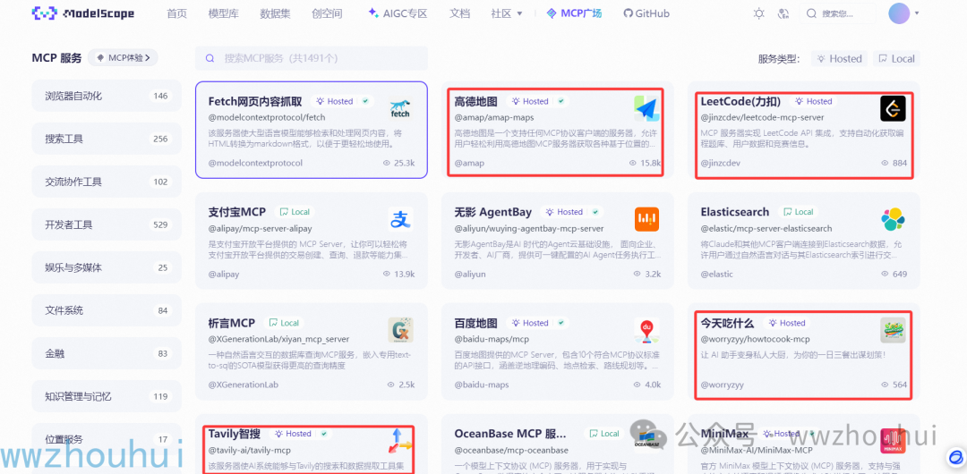Viewport: 967px width, 474px height.
Task: Click the 百度地图 pin icon
Action: (646, 330)
